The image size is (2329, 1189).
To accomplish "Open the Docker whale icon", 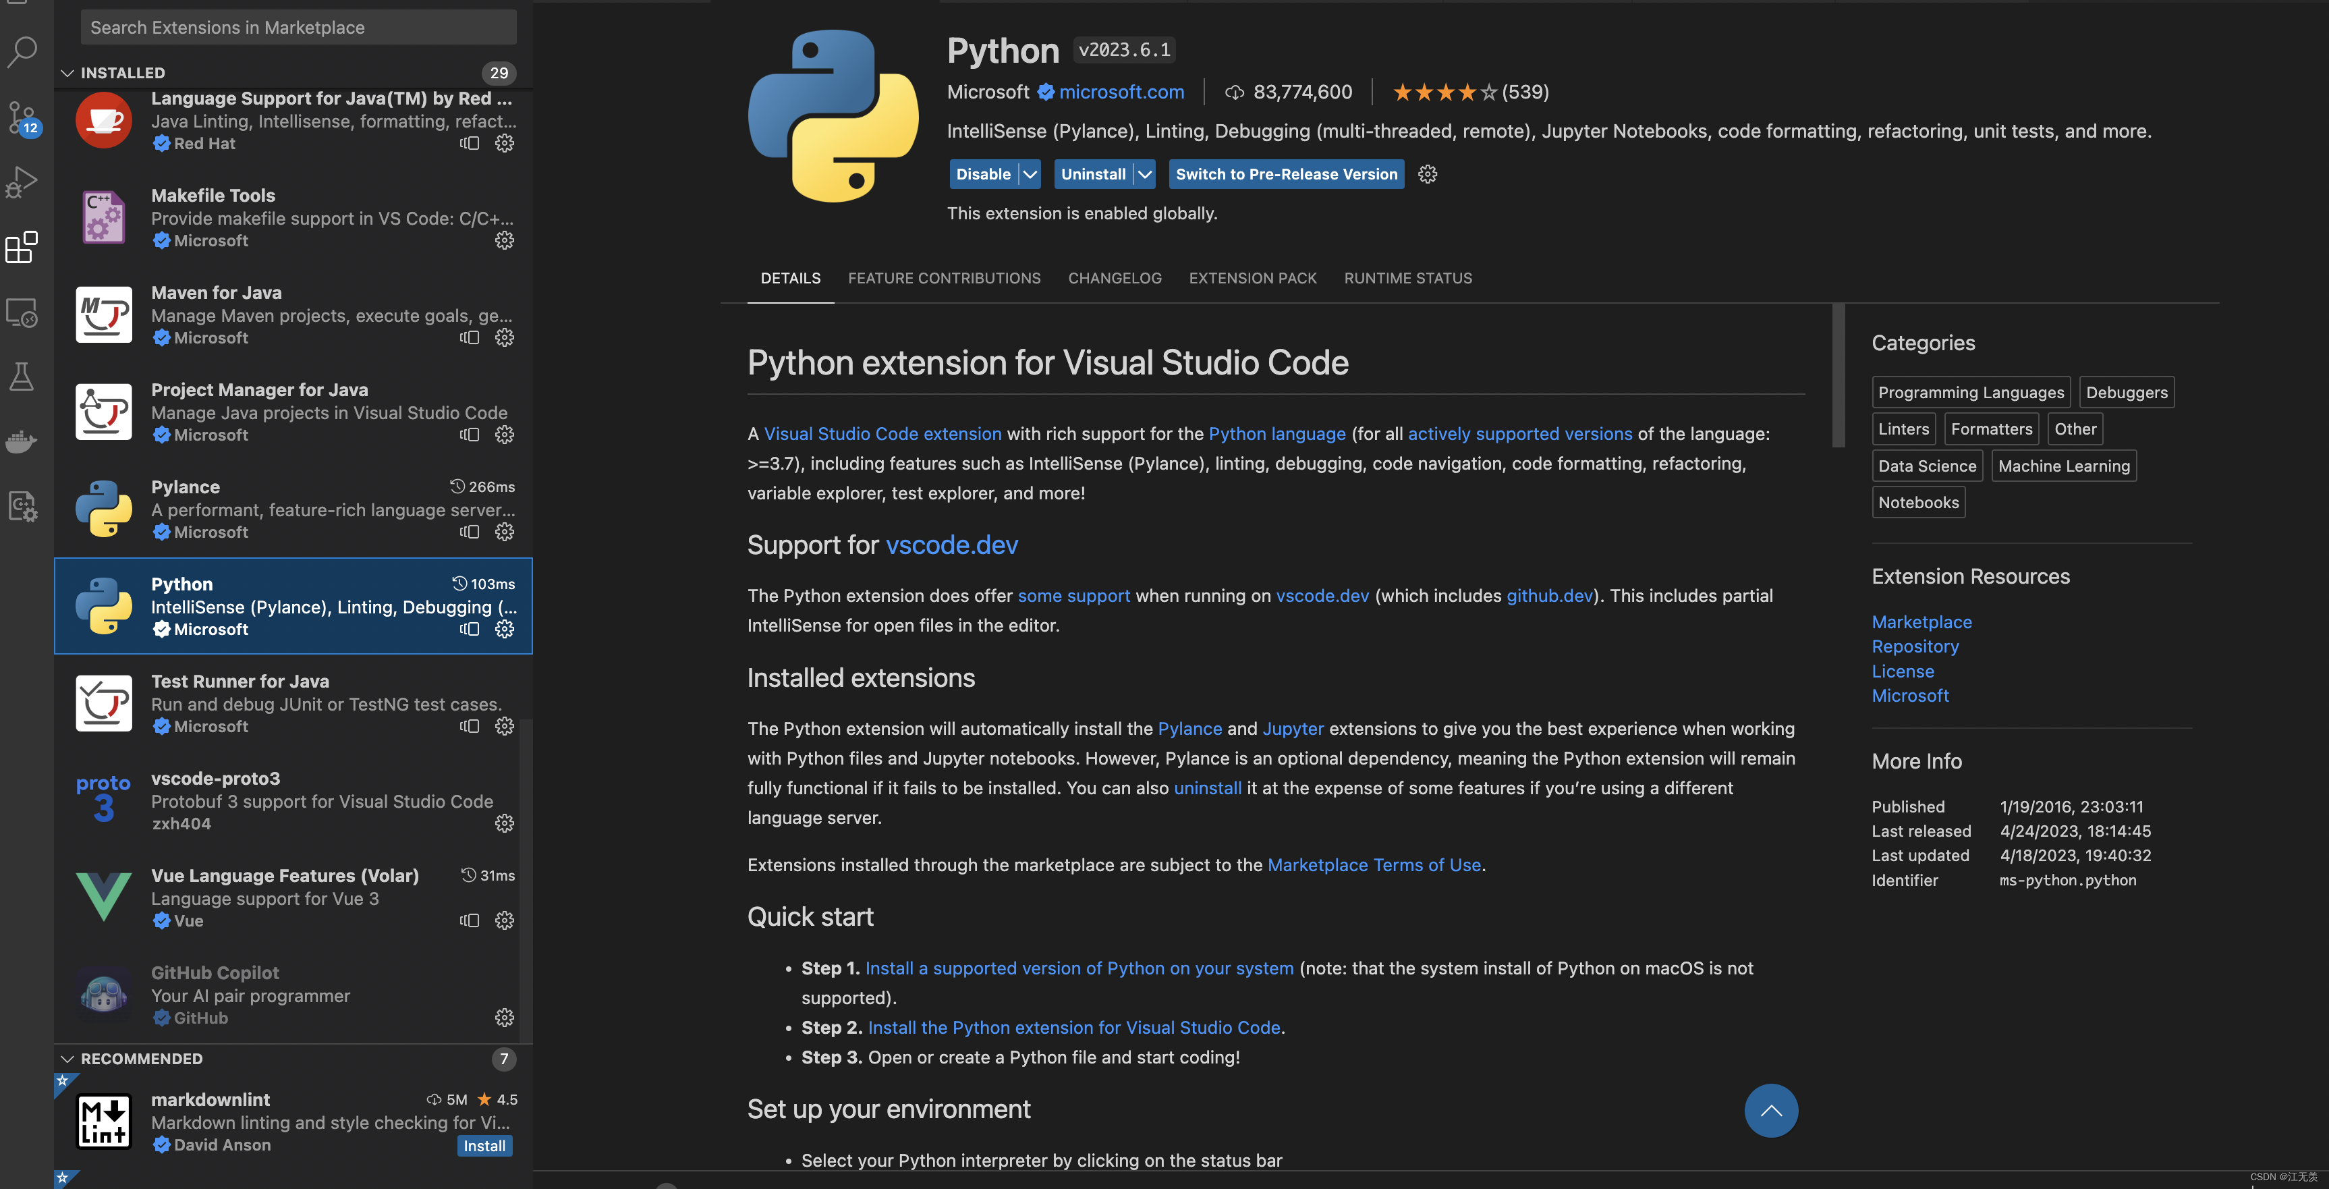I will tap(22, 441).
